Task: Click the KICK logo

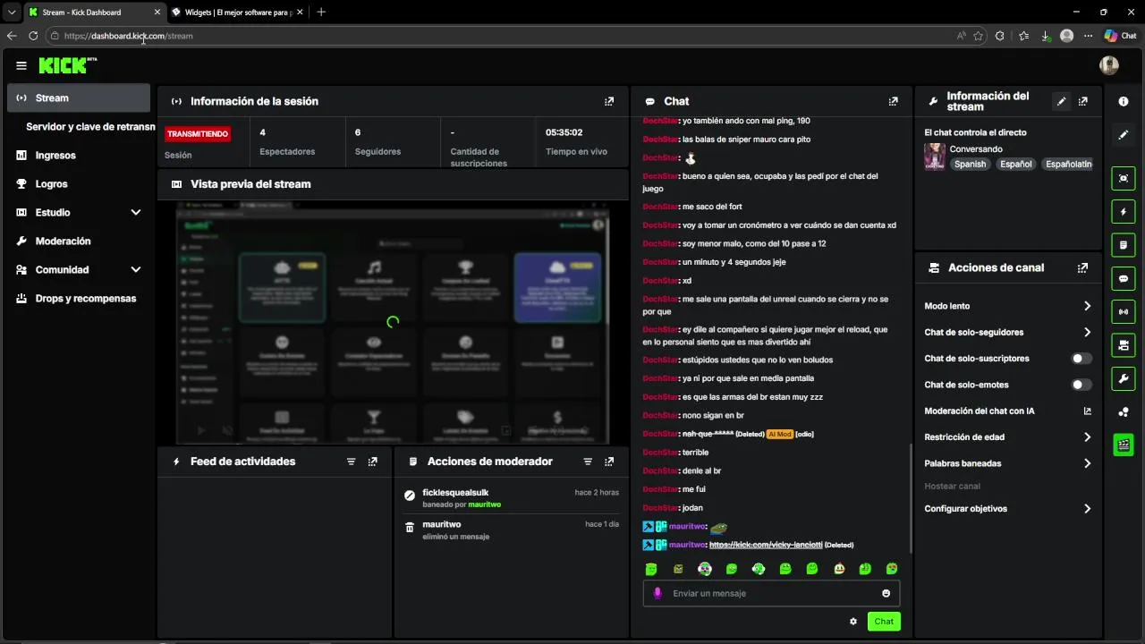Action: click(x=67, y=65)
